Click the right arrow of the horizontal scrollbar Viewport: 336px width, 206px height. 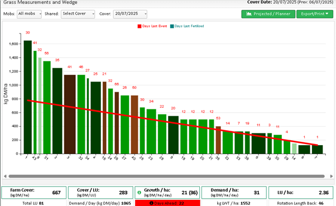(x=332, y=176)
